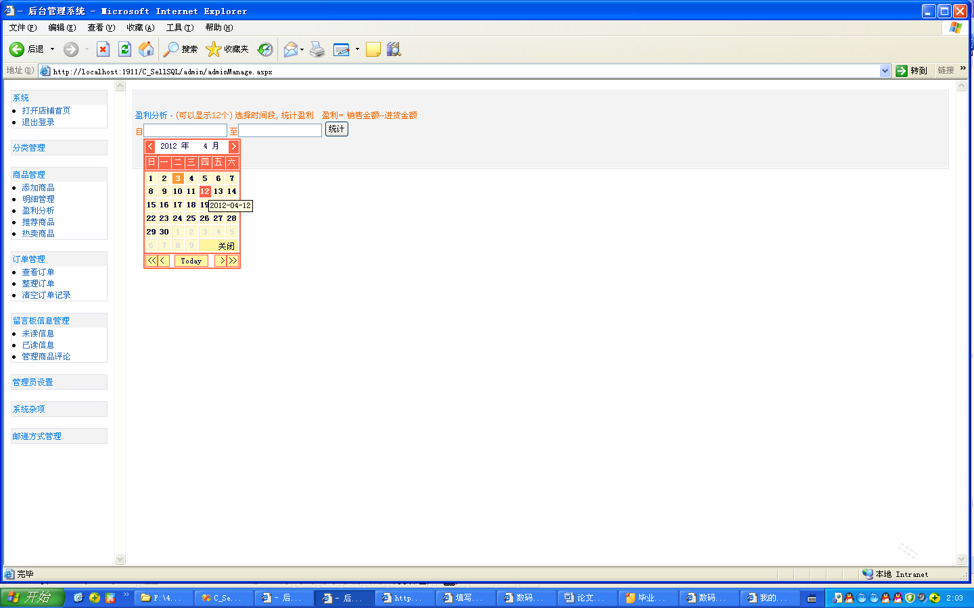This screenshot has width=974, height=608.
Task: Click the Stop loading red X icon
Action: tap(103, 49)
